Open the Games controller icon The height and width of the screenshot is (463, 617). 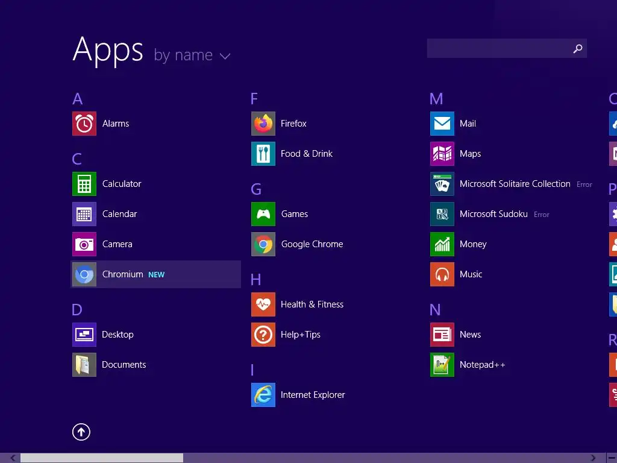(x=263, y=214)
